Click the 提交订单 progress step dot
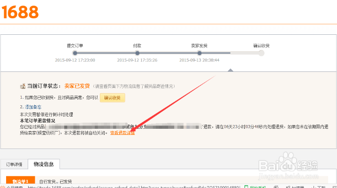The width and height of the screenshot is (337, 188). coord(75,53)
